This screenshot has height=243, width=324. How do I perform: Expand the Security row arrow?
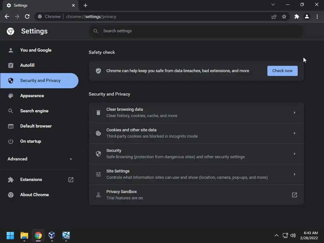tap(295, 154)
